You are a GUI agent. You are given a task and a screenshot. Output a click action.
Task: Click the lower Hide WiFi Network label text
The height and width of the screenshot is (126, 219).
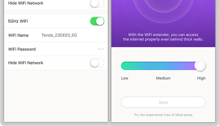26,63
